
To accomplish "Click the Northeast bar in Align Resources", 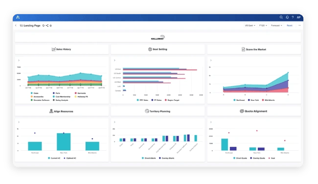I will [35, 146].
